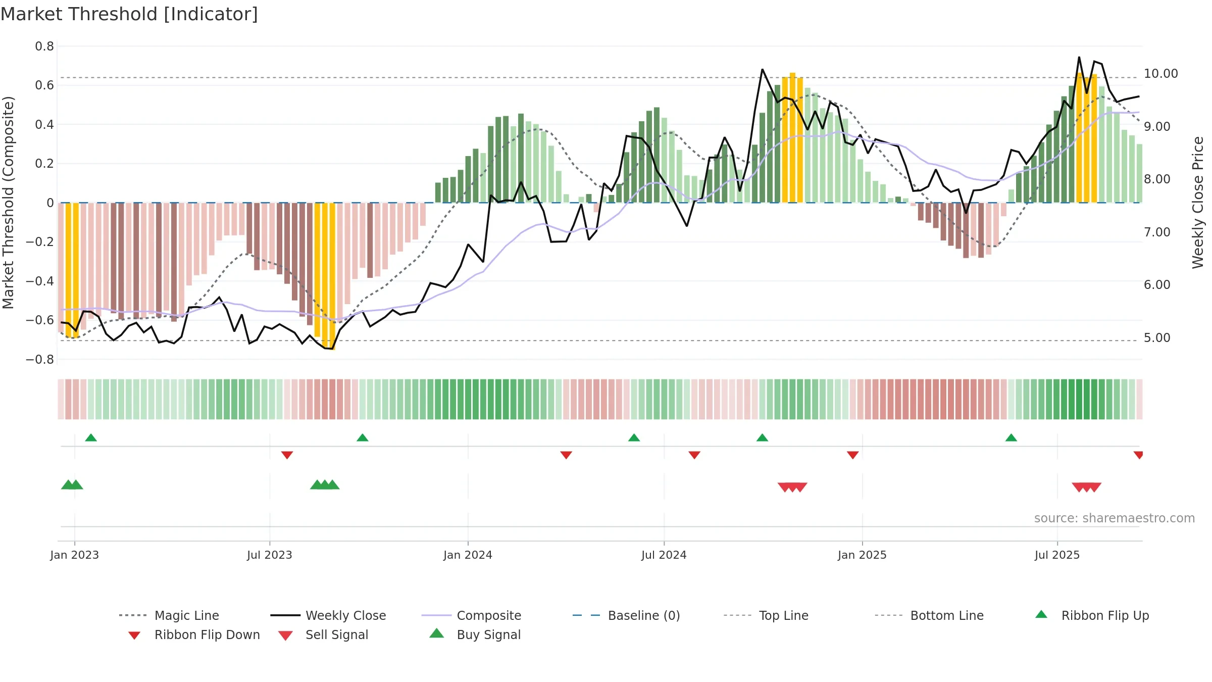Click the chart title 'Market Threshold [Indicator]'
1212x682 pixels.
pos(129,14)
